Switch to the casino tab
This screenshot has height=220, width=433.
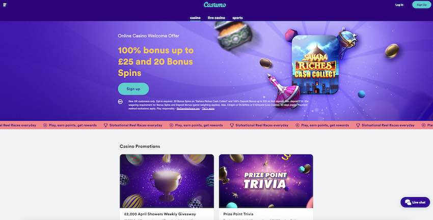click(195, 18)
